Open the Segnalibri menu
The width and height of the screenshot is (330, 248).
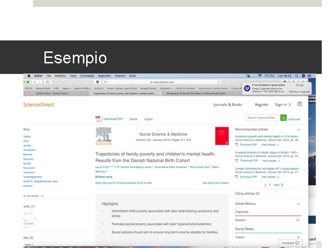[104, 76]
